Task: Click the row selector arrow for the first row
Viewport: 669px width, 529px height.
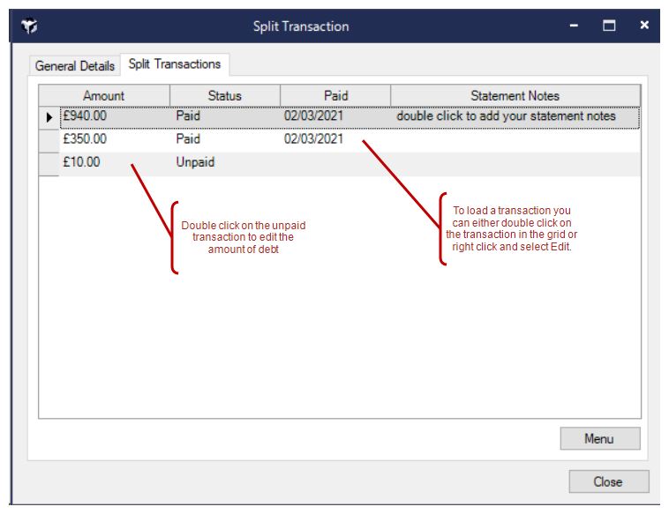Action: click(x=49, y=116)
